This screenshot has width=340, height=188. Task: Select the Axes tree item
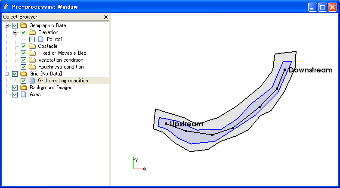pyautogui.click(x=35, y=94)
